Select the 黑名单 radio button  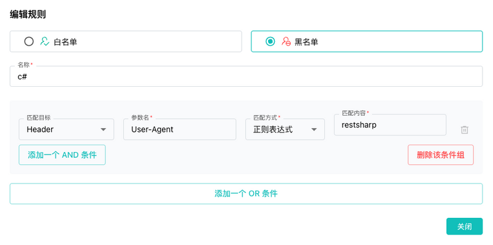point(270,41)
